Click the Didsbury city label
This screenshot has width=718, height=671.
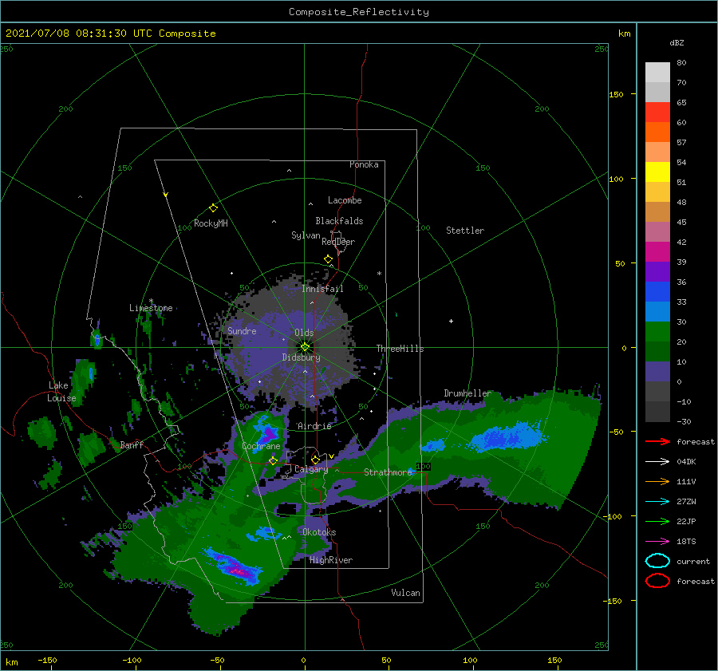tap(301, 357)
